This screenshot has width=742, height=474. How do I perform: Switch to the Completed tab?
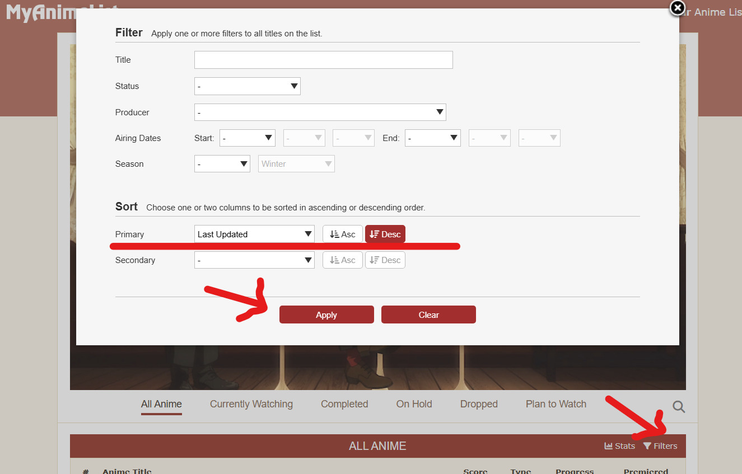pos(344,404)
